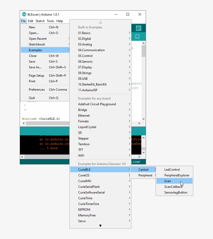Create a new sketch with New
The image size is (213, 239).
coord(32,27)
